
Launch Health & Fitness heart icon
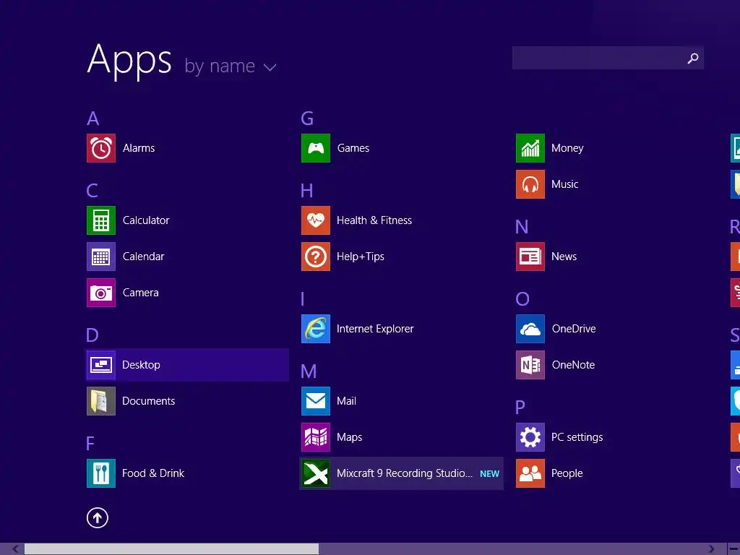point(316,220)
